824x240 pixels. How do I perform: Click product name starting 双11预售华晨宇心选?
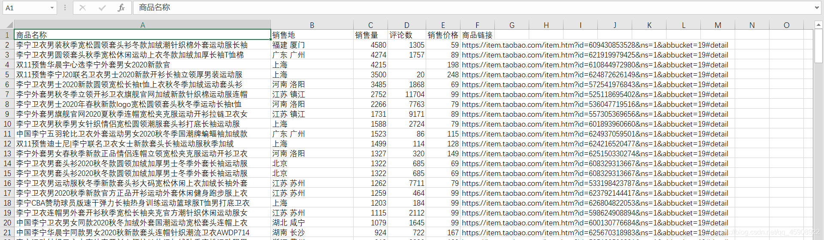coord(142,64)
